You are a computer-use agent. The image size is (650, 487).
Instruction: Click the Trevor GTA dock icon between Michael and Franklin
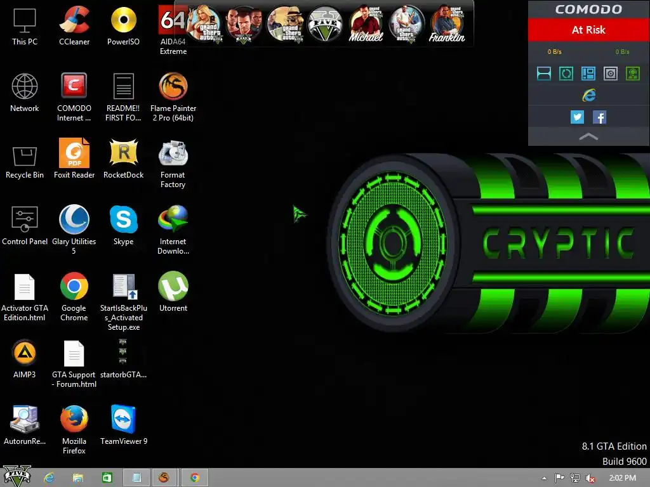coord(406,23)
